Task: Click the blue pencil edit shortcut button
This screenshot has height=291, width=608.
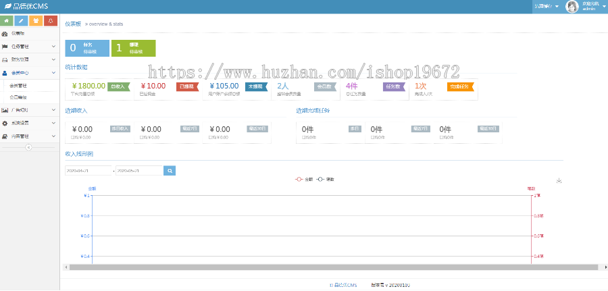Action: [22, 21]
